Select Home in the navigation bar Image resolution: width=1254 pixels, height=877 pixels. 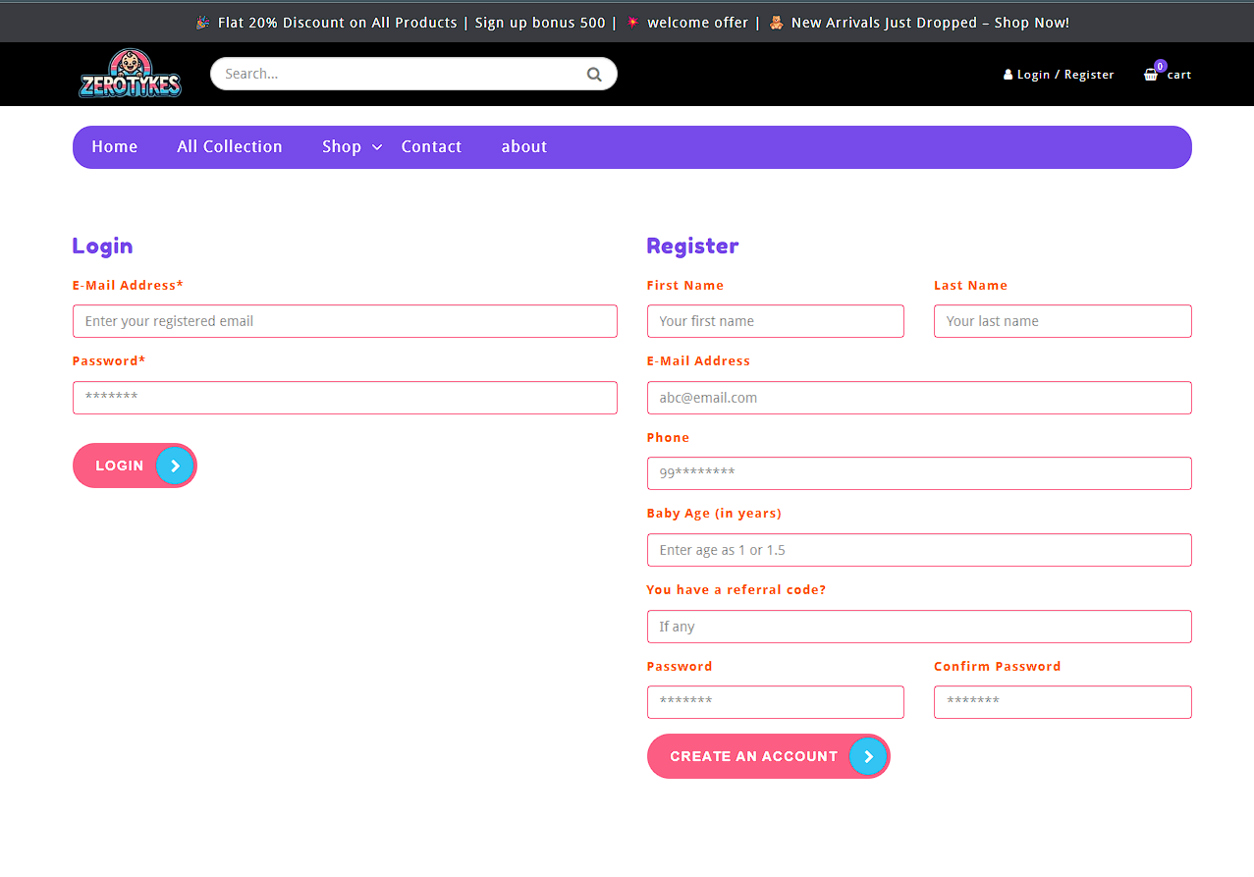pyautogui.click(x=114, y=146)
